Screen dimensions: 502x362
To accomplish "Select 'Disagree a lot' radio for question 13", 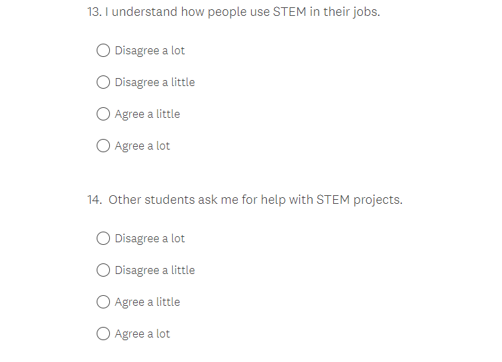I will coord(103,50).
